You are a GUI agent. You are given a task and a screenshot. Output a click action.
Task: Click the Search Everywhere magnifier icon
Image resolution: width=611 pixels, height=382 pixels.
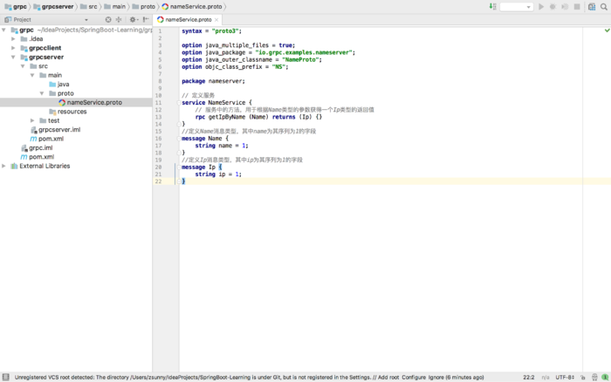pyautogui.click(x=603, y=6)
